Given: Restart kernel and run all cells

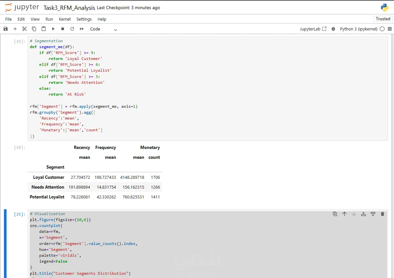Looking at the screenshot, I should point(82,29).
